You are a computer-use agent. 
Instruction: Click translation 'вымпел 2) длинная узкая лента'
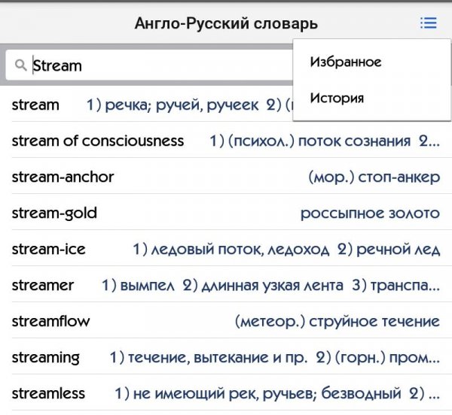[x=232, y=285]
